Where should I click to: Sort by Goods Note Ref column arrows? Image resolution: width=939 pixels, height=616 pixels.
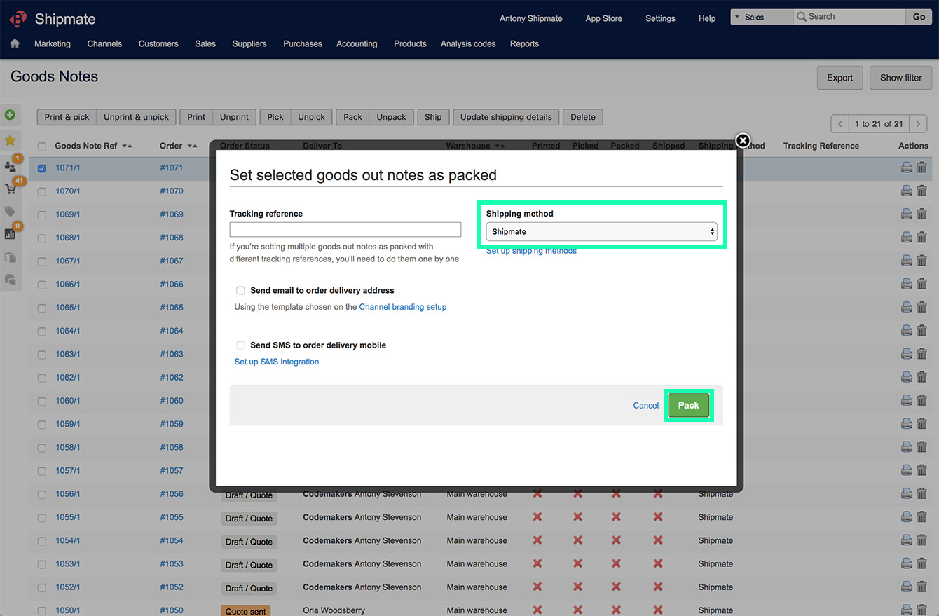[127, 146]
